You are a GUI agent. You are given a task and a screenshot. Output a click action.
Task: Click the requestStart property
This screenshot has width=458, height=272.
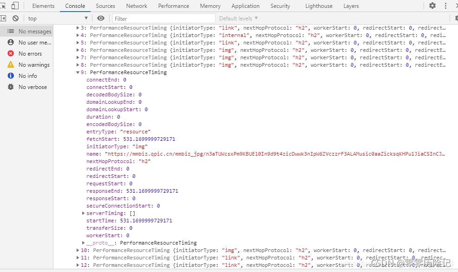[x=105, y=183]
